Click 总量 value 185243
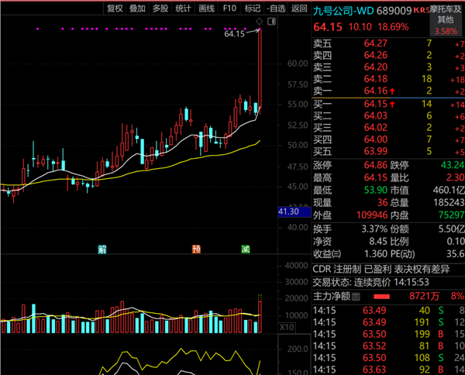The image size is (465, 375). [x=449, y=202]
